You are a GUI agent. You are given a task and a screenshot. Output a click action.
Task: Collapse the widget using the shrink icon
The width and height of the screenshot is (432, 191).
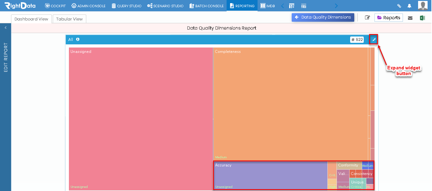pos(374,40)
